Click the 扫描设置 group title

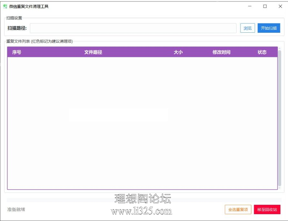click(14, 18)
